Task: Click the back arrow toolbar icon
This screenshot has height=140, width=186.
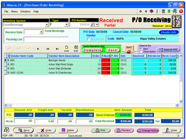Action: [141, 11]
